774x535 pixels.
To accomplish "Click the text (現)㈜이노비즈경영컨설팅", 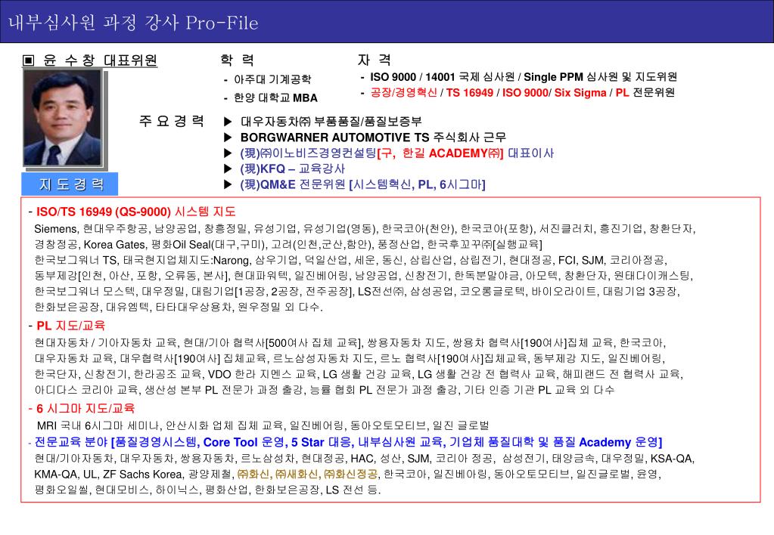I will click(x=309, y=153).
